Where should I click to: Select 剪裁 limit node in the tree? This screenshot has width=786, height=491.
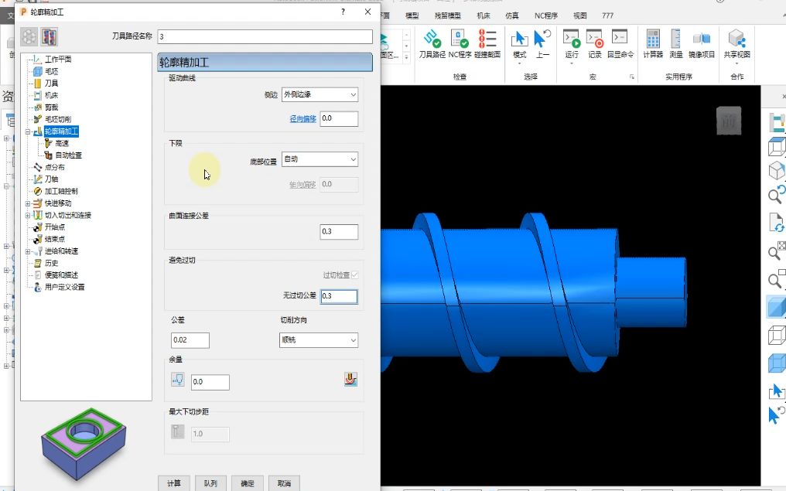[x=51, y=107]
